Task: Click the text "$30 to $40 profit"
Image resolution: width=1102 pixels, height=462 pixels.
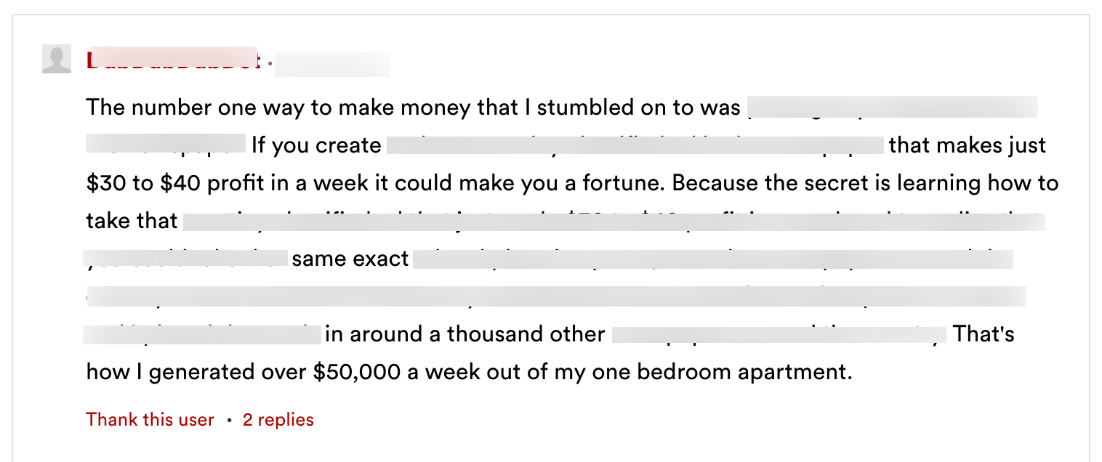Action: coord(172,183)
